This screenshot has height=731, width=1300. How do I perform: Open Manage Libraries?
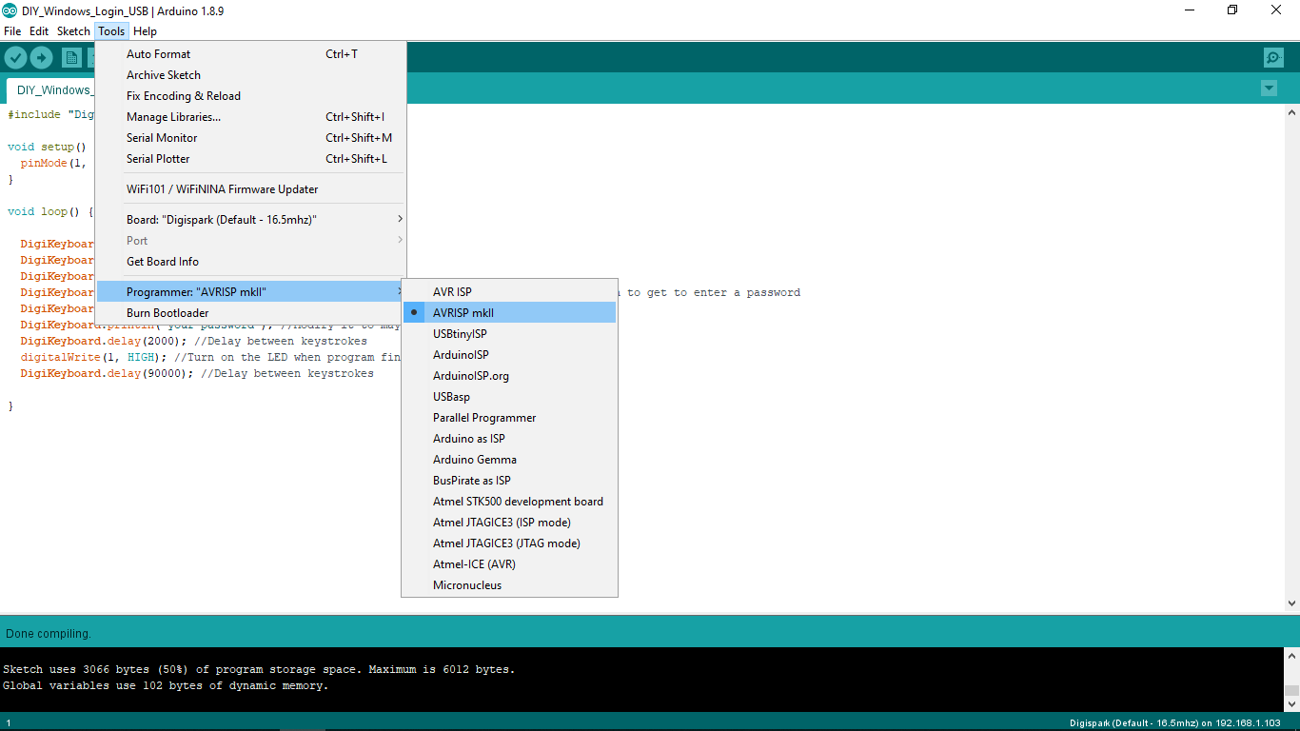pos(172,116)
